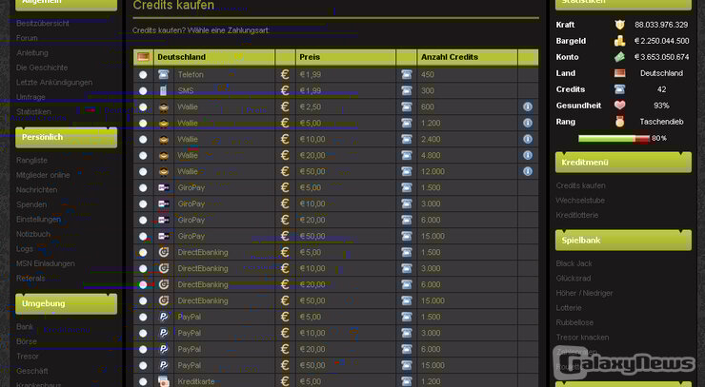
Task: Open the Bank link under Umgebung
Action: point(25,327)
